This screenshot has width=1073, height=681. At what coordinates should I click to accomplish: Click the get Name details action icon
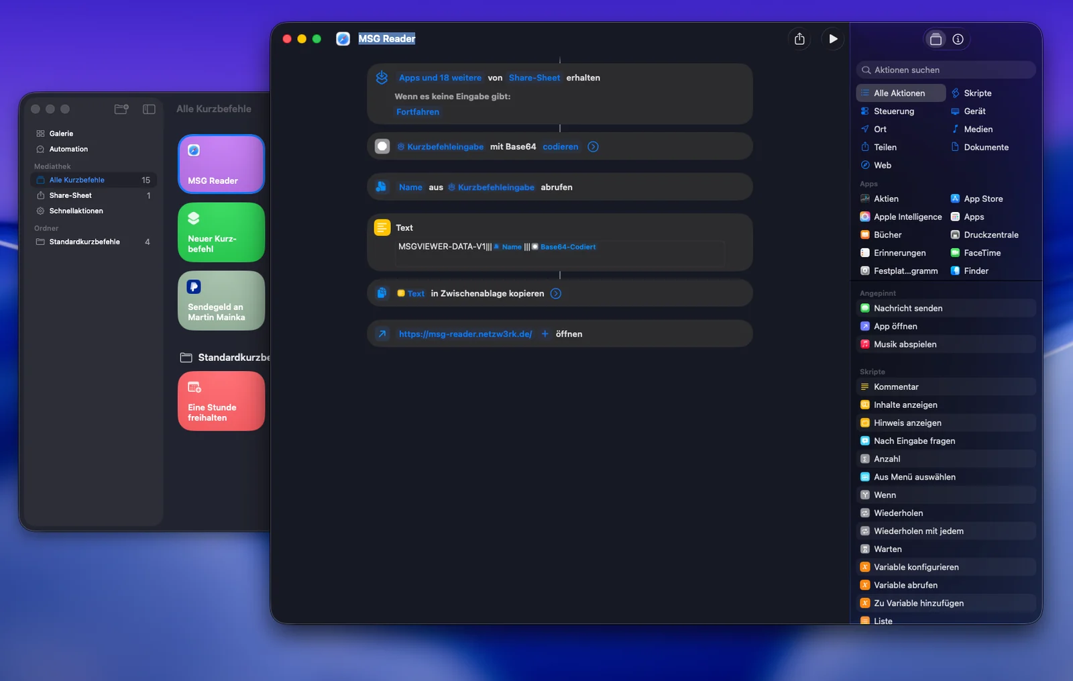tap(381, 187)
